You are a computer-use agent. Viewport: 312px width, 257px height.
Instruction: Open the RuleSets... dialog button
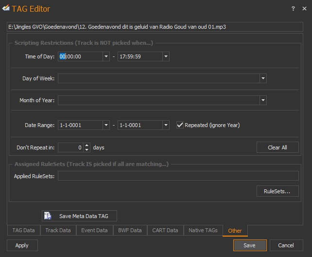pyautogui.click(x=277, y=191)
